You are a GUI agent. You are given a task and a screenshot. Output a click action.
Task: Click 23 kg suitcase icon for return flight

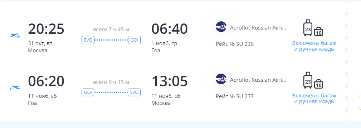pos(308,80)
